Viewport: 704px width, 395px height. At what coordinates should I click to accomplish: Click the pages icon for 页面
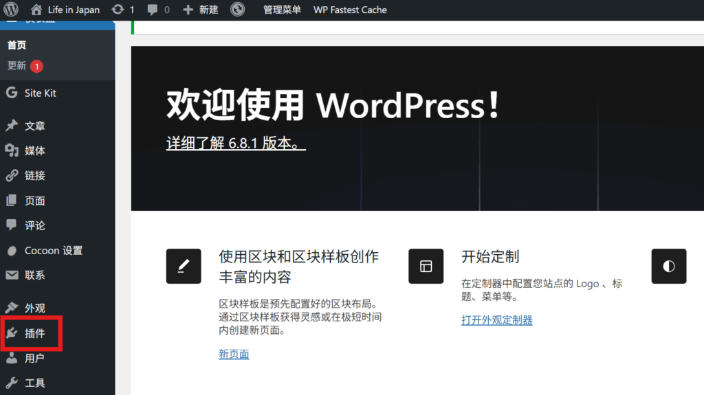click(x=12, y=200)
